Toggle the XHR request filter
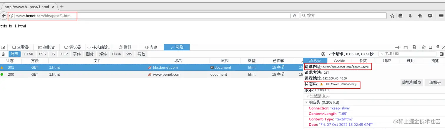Image resolution: width=445 pixels, height=129 pixels. tap(64, 54)
